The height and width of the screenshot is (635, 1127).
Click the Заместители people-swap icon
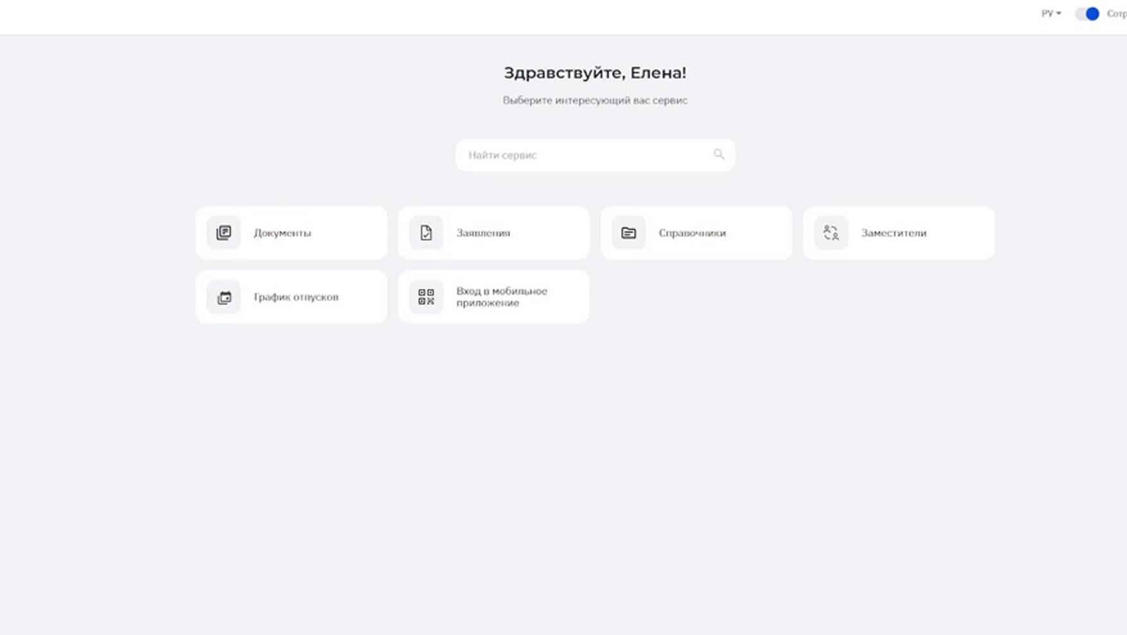tap(831, 233)
